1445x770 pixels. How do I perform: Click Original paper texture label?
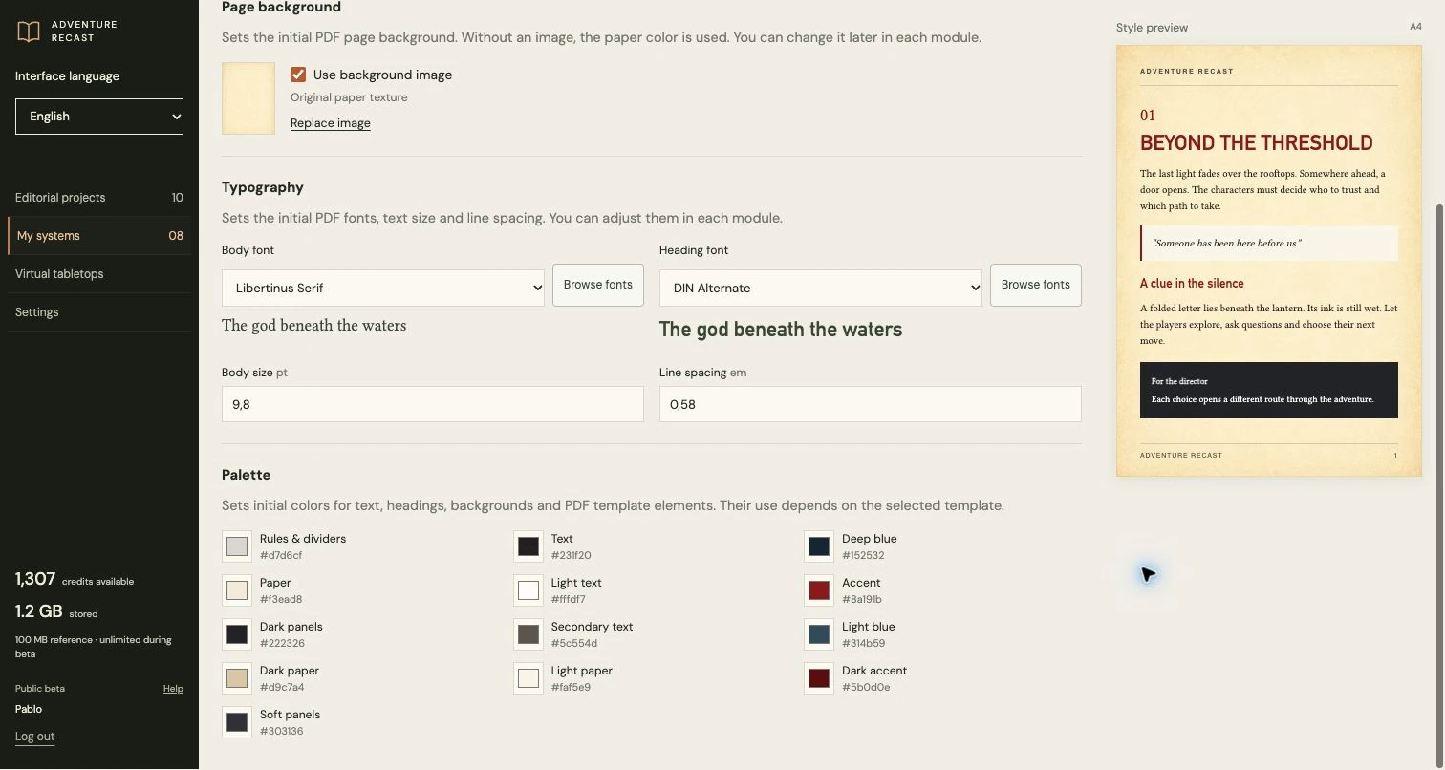pyautogui.click(x=349, y=97)
